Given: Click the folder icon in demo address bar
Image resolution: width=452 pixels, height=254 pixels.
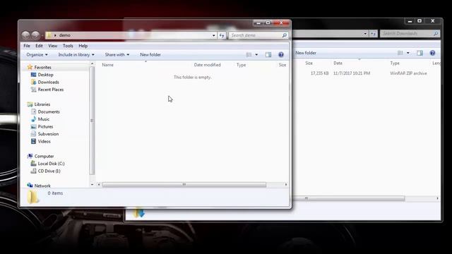Looking at the screenshot, I should [49, 35].
